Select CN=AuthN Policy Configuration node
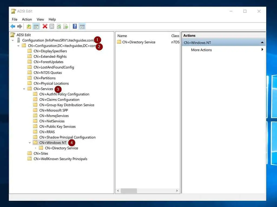Viewport: 277px width, 207px height. coord(64,94)
